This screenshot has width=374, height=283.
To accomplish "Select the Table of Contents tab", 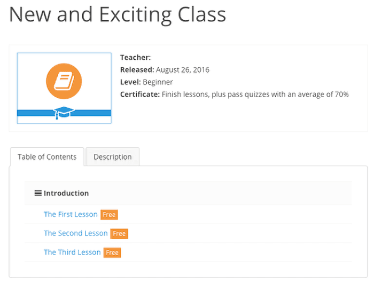I will (x=47, y=156).
